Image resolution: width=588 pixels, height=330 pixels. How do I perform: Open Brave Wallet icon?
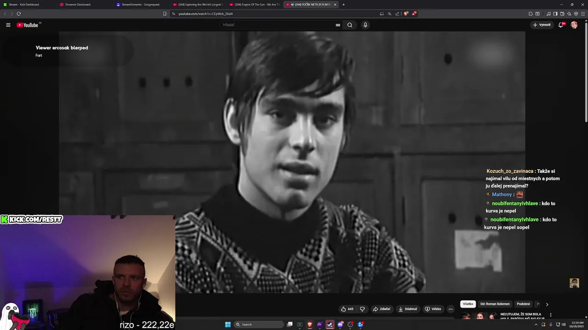click(x=562, y=14)
